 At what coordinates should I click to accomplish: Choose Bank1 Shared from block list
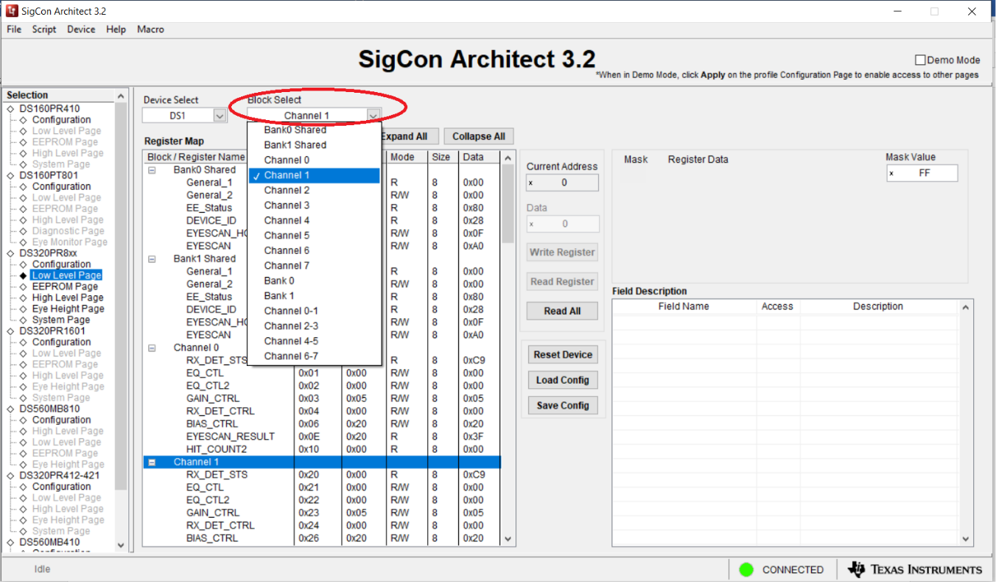click(315, 145)
